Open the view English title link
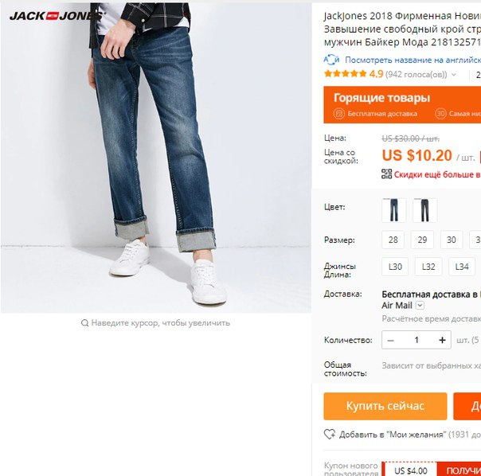Viewport: 481px width, 476px height. click(413, 60)
